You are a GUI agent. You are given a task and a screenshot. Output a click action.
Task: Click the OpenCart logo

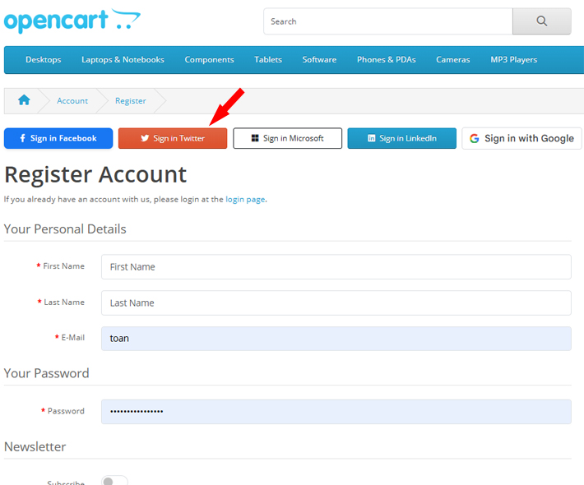72,21
